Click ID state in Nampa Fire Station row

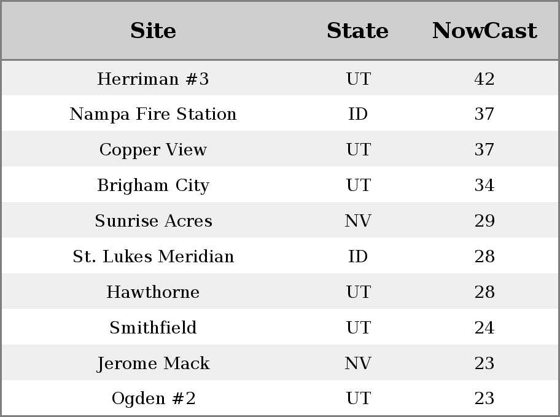click(358, 114)
